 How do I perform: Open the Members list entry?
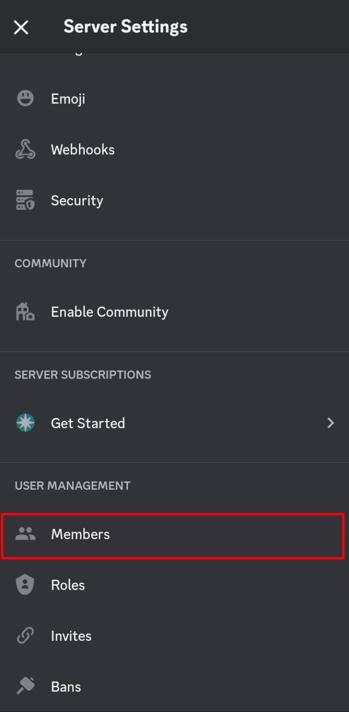click(173, 536)
